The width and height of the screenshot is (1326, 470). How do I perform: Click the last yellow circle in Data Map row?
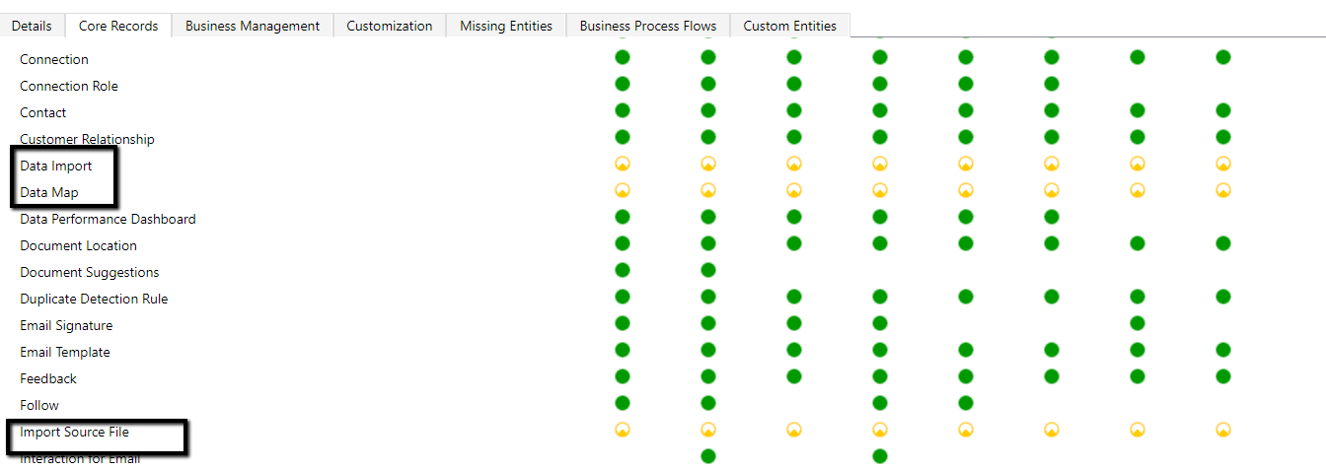tap(1223, 190)
